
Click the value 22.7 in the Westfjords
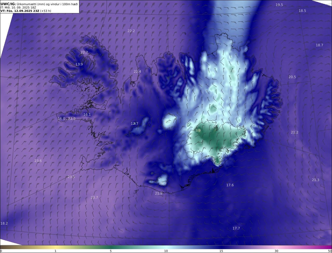point(84,53)
